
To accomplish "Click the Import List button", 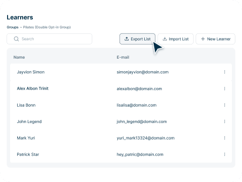I will point(175,39).
